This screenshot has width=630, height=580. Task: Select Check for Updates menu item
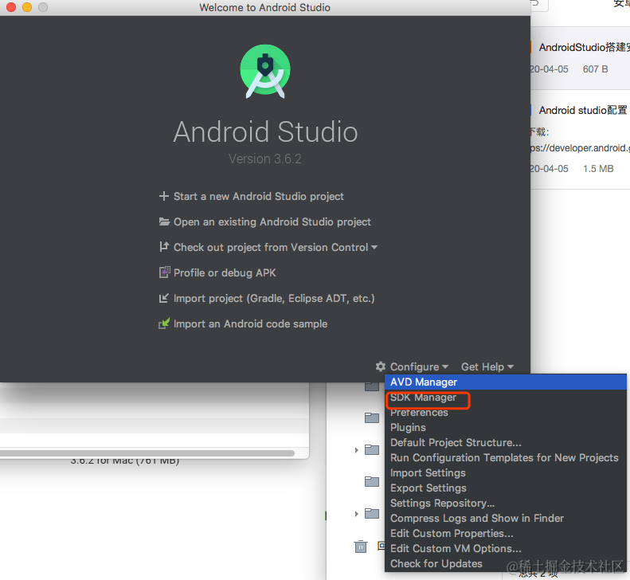[x=505, y=563]
